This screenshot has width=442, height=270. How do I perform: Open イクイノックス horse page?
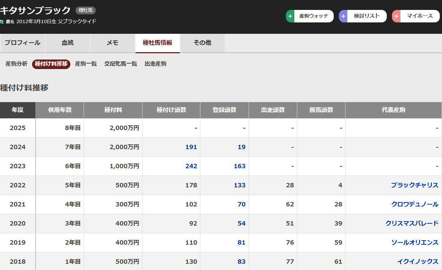click(x=418, y=262)
